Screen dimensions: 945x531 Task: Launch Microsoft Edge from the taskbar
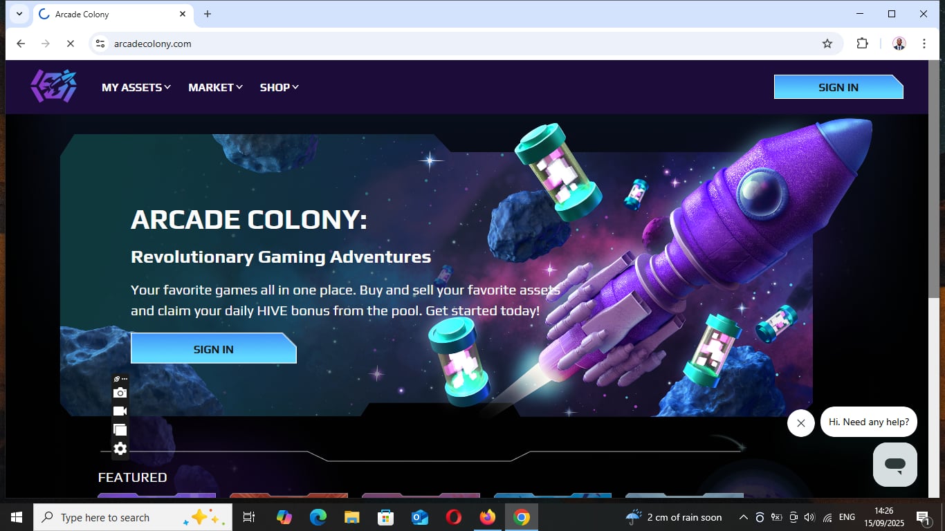coord(318,517)
